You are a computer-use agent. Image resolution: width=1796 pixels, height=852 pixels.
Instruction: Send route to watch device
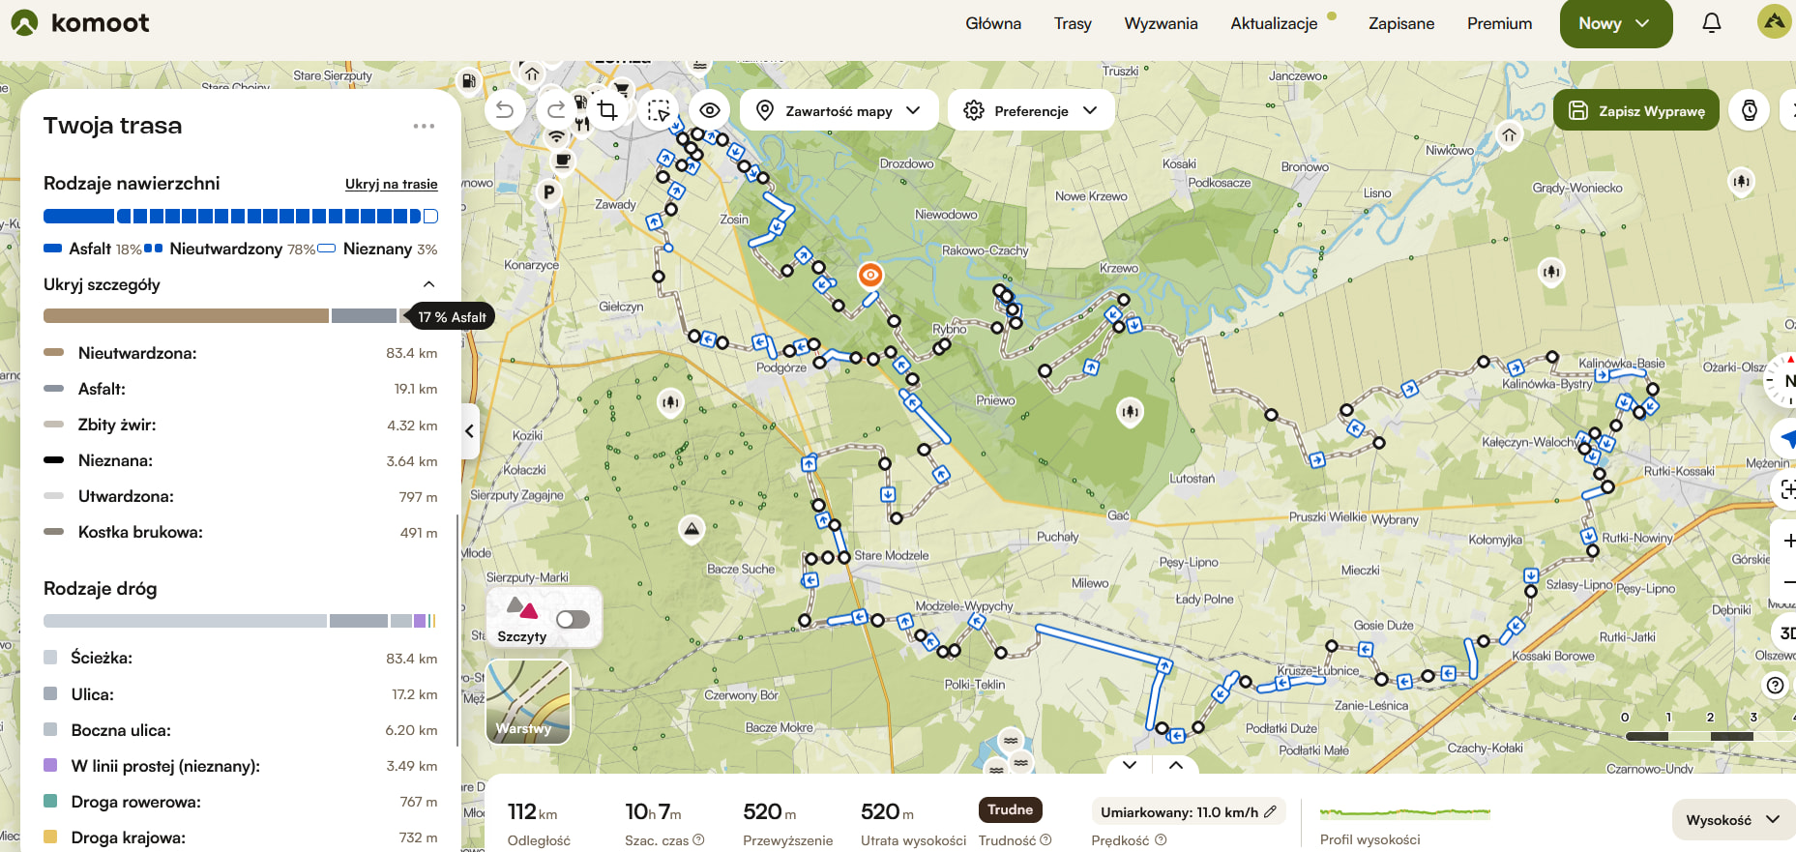click(1750, 110)
